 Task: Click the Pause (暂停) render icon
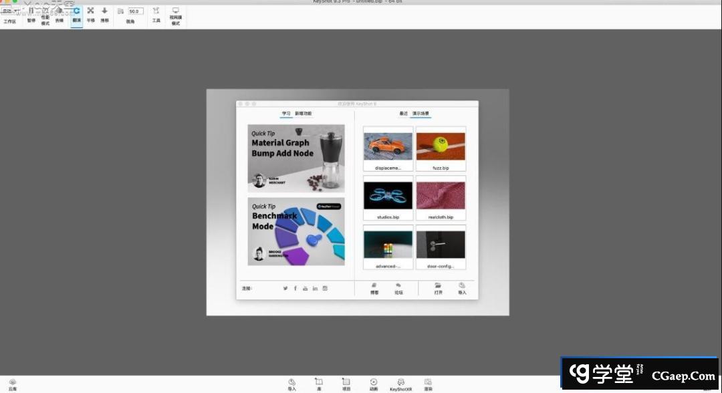point(31,11)
